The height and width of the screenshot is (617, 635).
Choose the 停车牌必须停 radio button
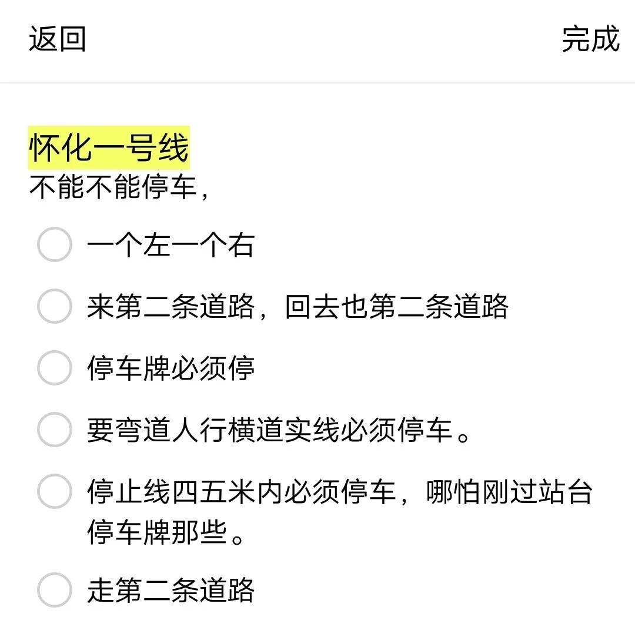[x=54, y=368]
